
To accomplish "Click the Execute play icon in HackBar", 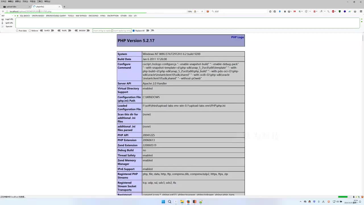I will point(3,26).
